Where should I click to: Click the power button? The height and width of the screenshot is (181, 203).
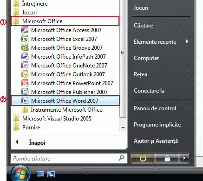pyautogui.click(x=143, y=158)
